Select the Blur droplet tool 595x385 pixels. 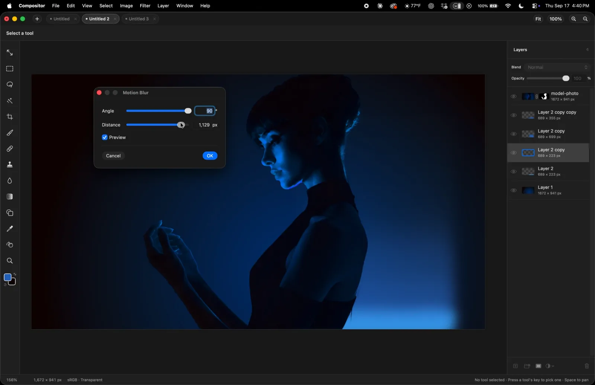coord(10,181)
